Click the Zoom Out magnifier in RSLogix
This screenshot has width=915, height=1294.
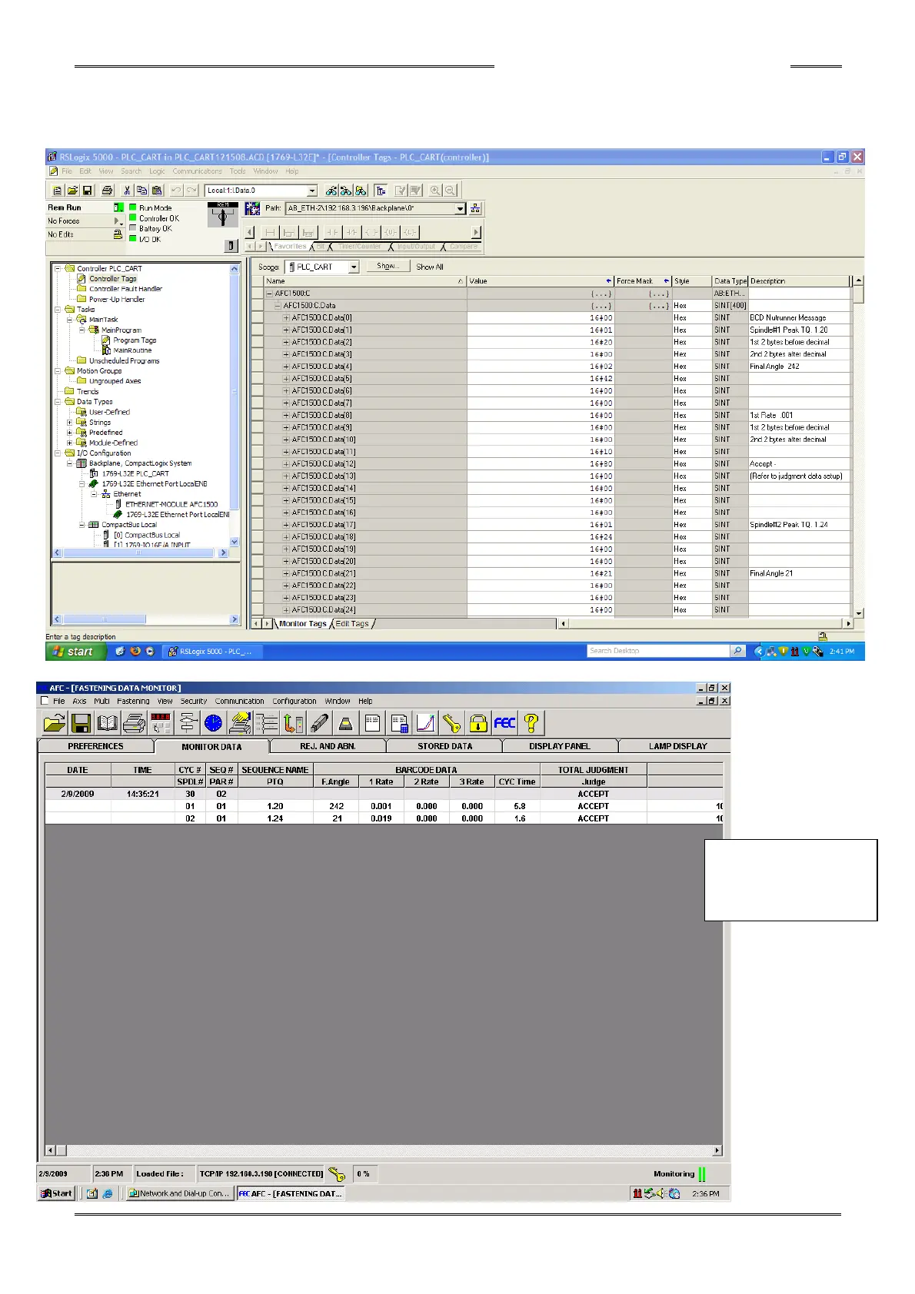[x=450, y=191]
